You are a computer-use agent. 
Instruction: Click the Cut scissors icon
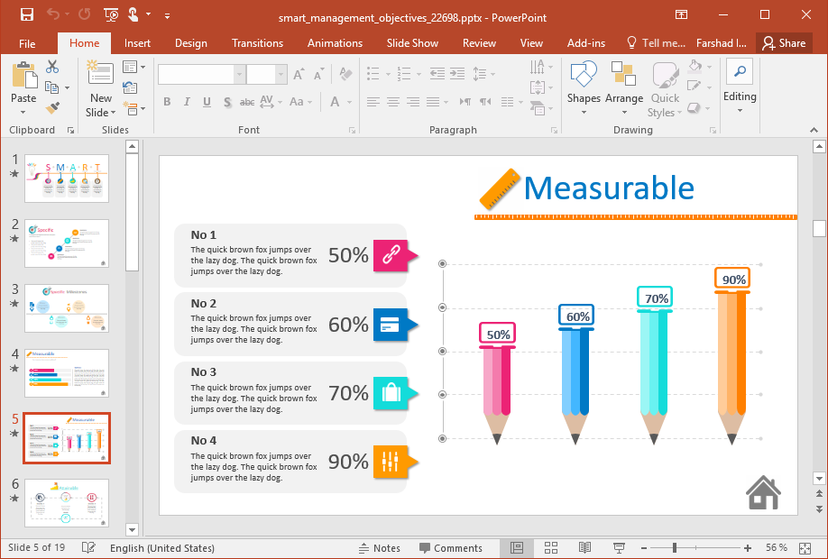[52, 67]
